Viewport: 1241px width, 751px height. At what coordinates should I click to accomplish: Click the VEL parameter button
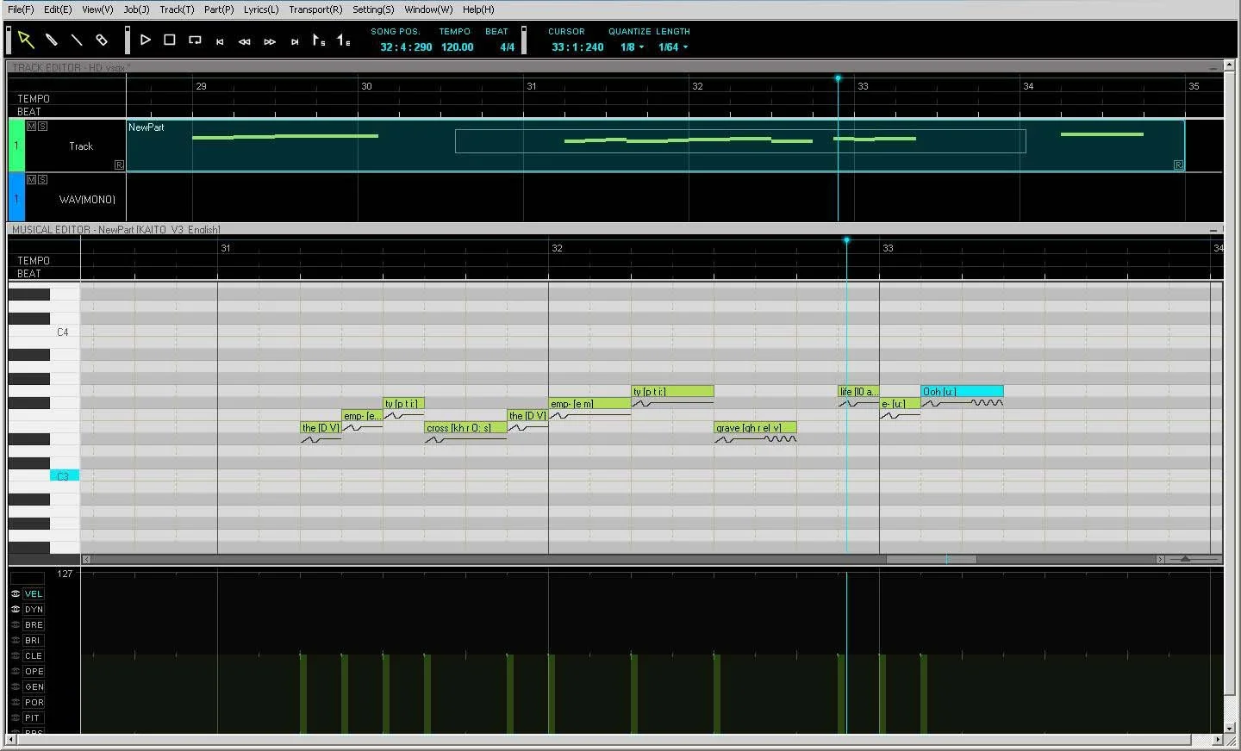click(33, 593)
